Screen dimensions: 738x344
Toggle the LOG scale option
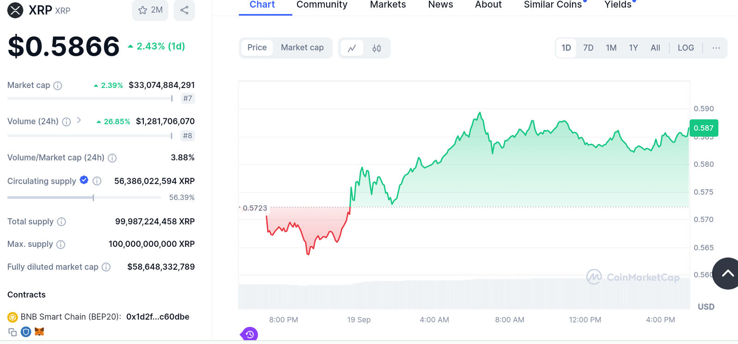tap(685, 48)
